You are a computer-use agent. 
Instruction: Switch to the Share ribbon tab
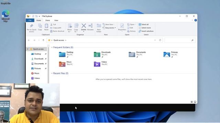pyautogui.click(x=47, y=20)
